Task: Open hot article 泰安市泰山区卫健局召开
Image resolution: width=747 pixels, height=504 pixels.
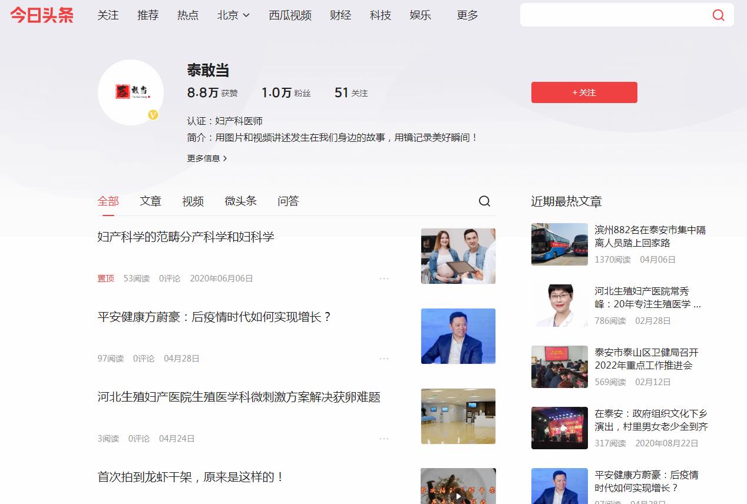Action: tap(647, 359)
